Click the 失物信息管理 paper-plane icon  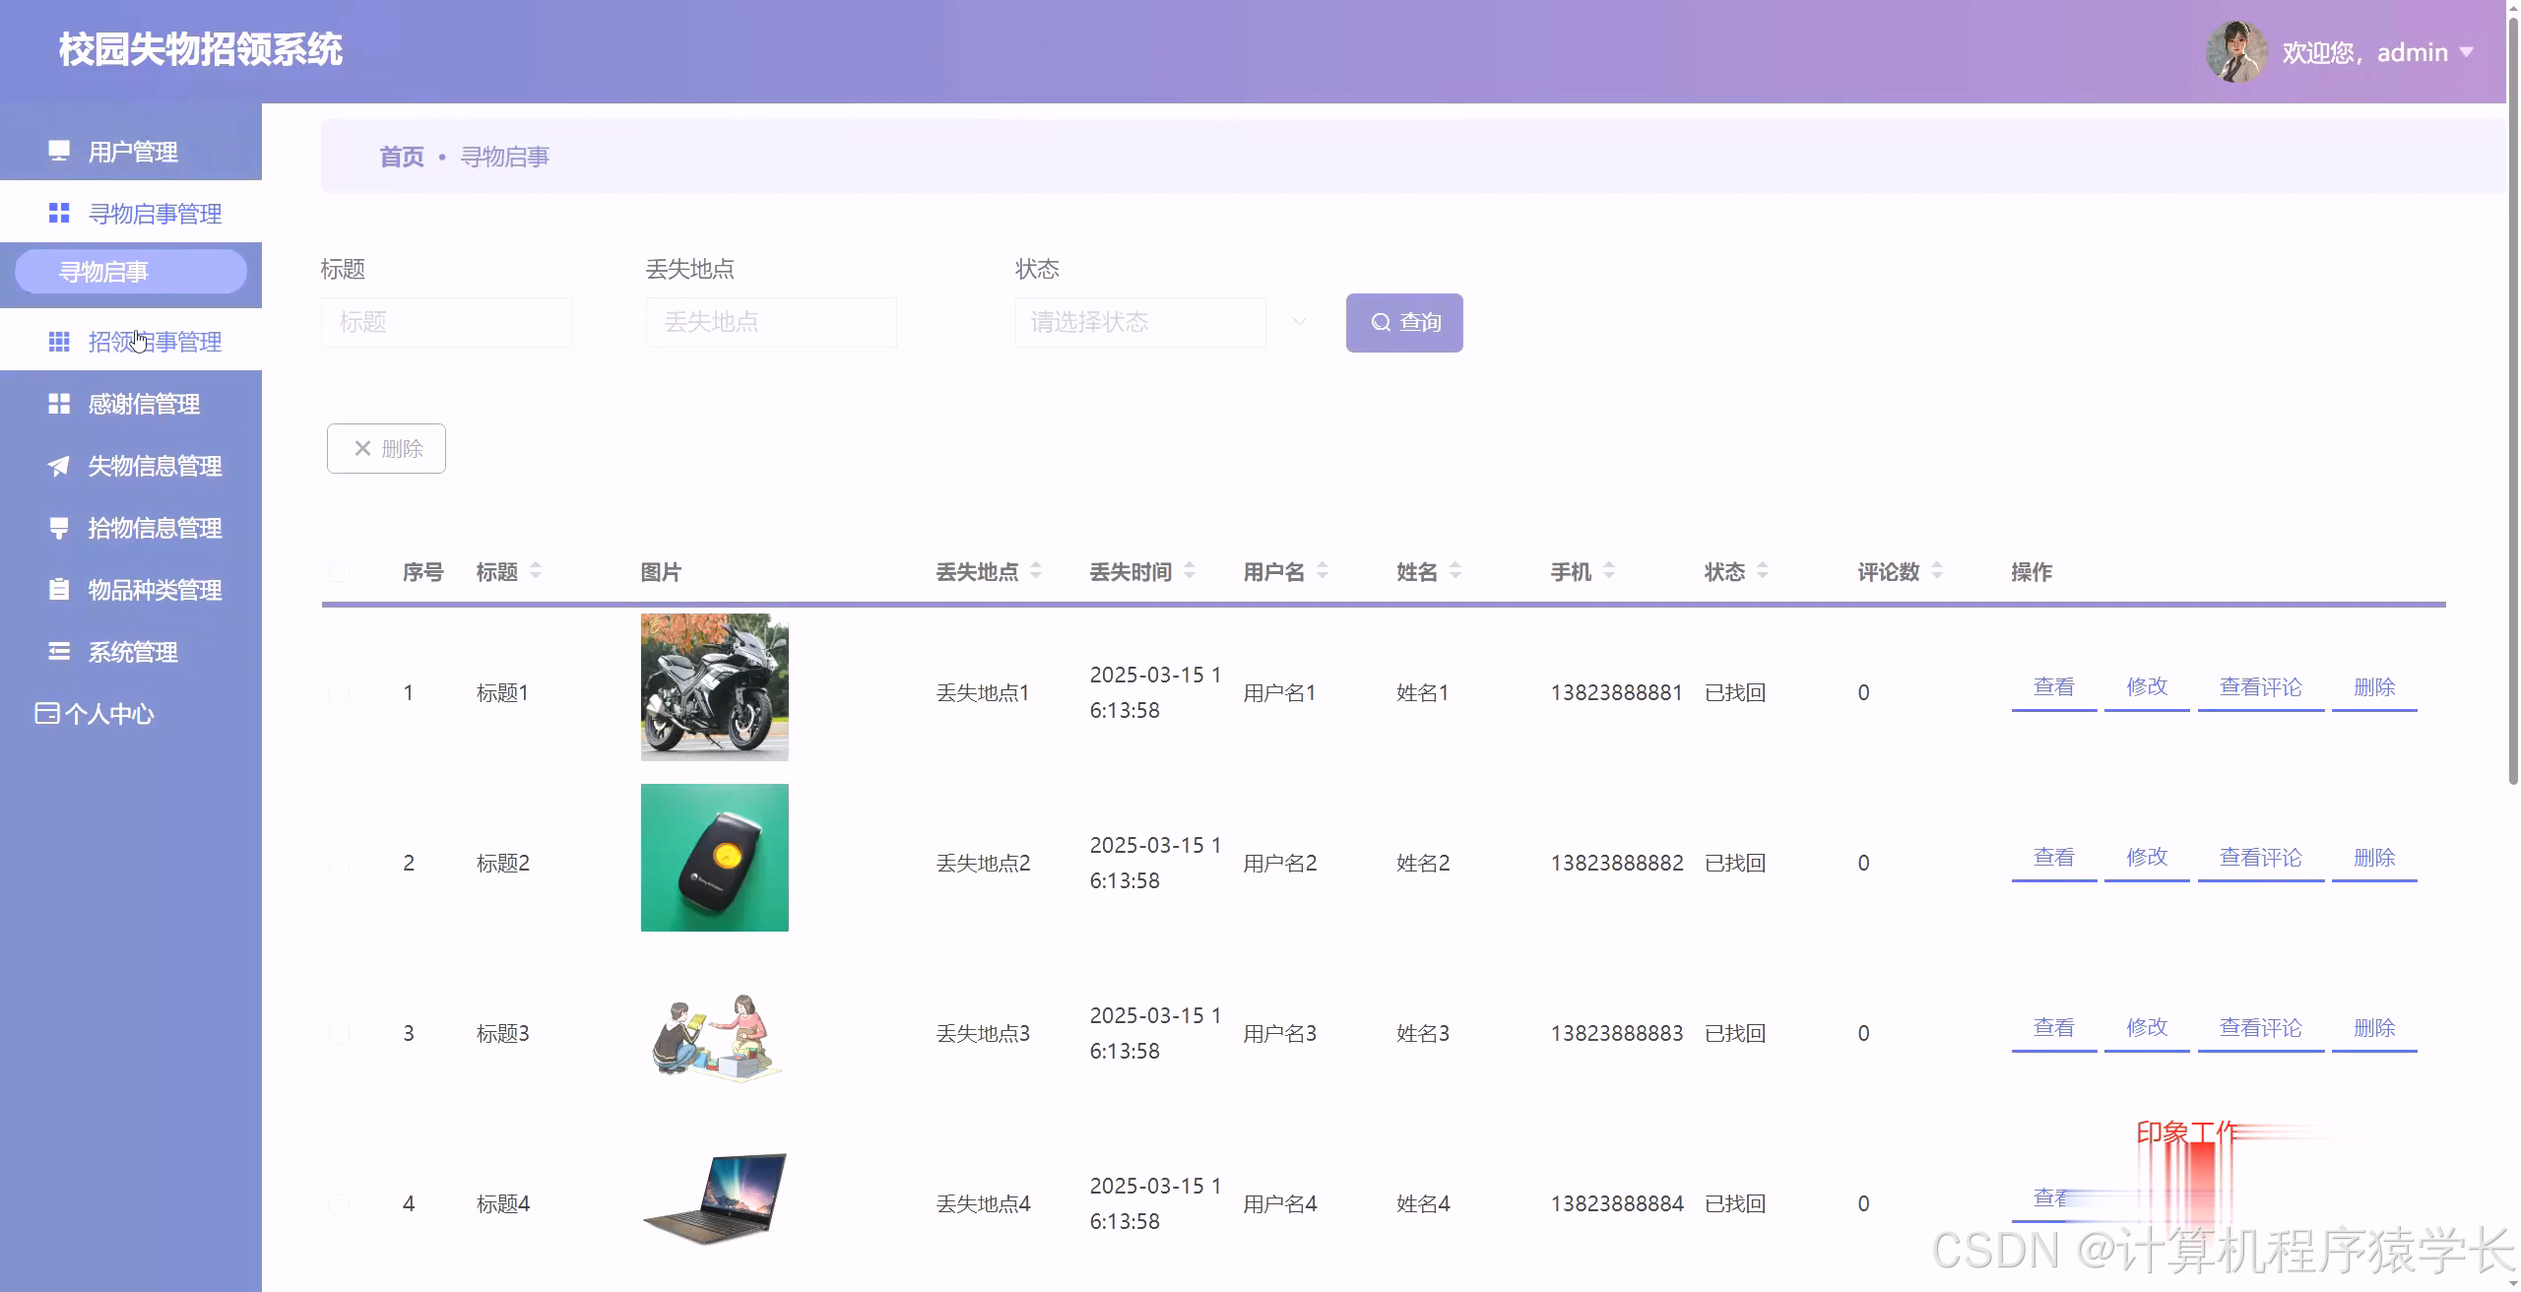(x=59, y=466)
